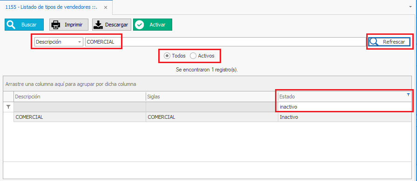
Task: Click the Refrescar button
Action: (x=390, y=42)
